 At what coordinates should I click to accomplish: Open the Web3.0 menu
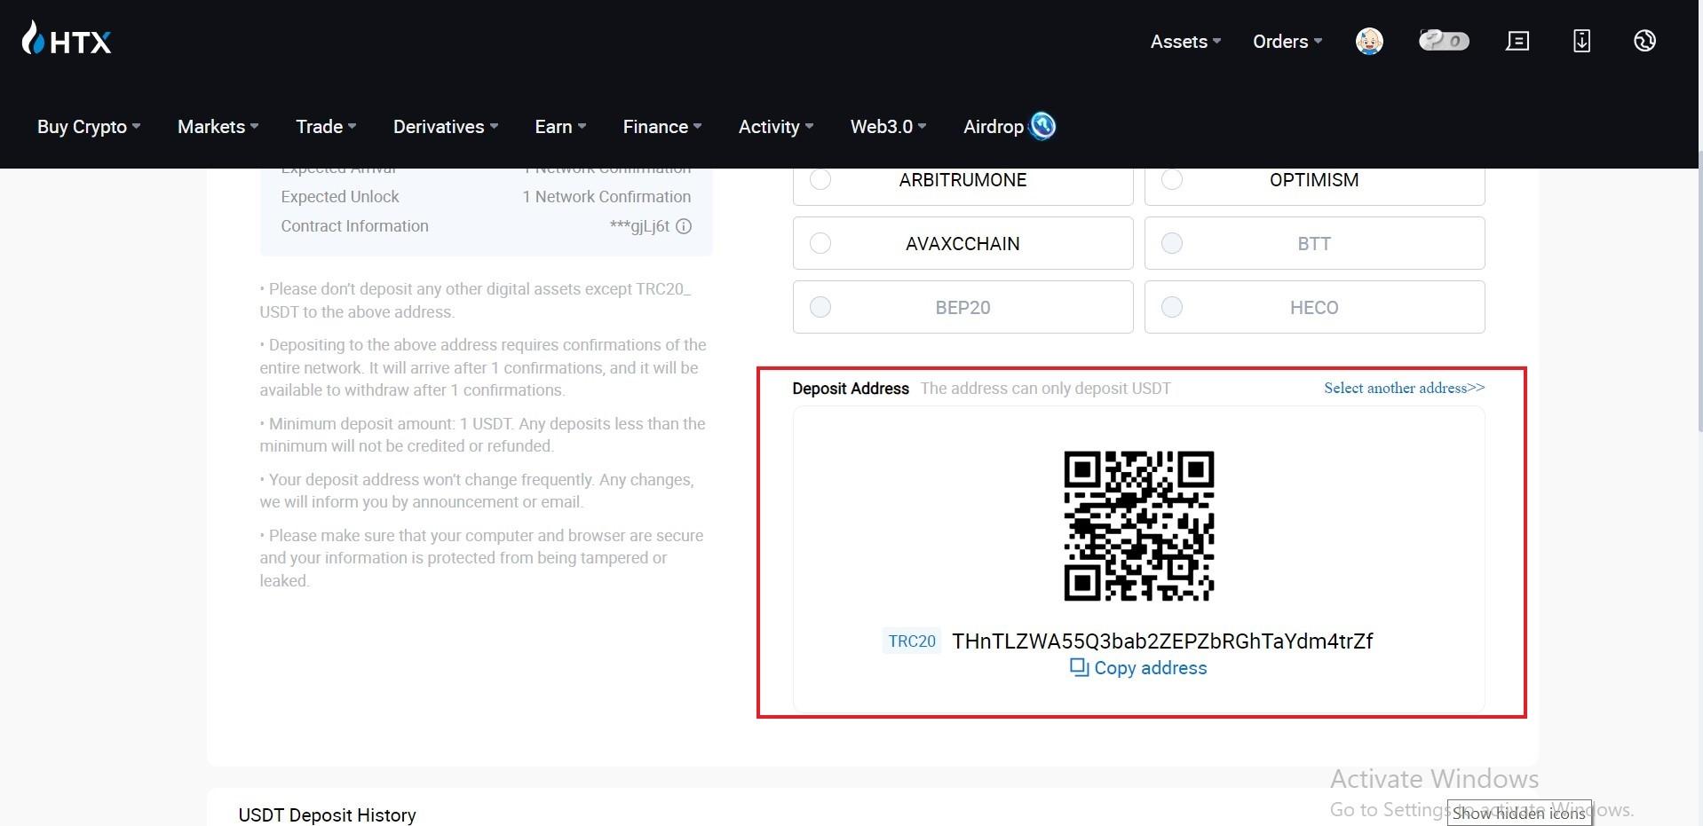tap(888, 127)
